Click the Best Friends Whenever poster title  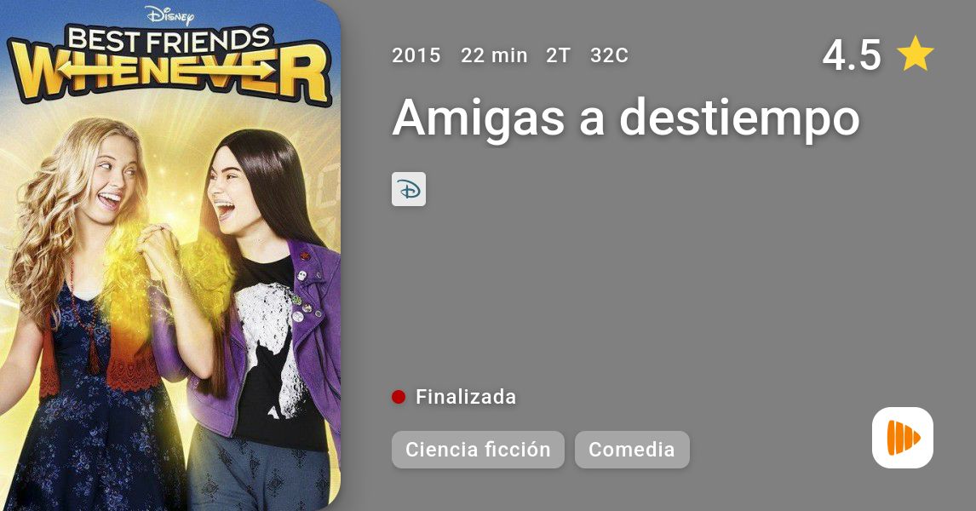coord(169,66)
